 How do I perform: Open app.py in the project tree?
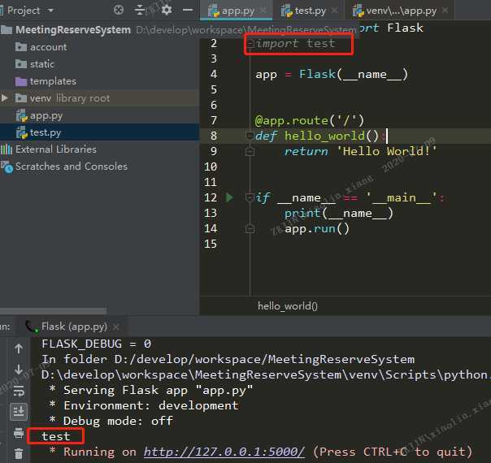tap(46, 115)
